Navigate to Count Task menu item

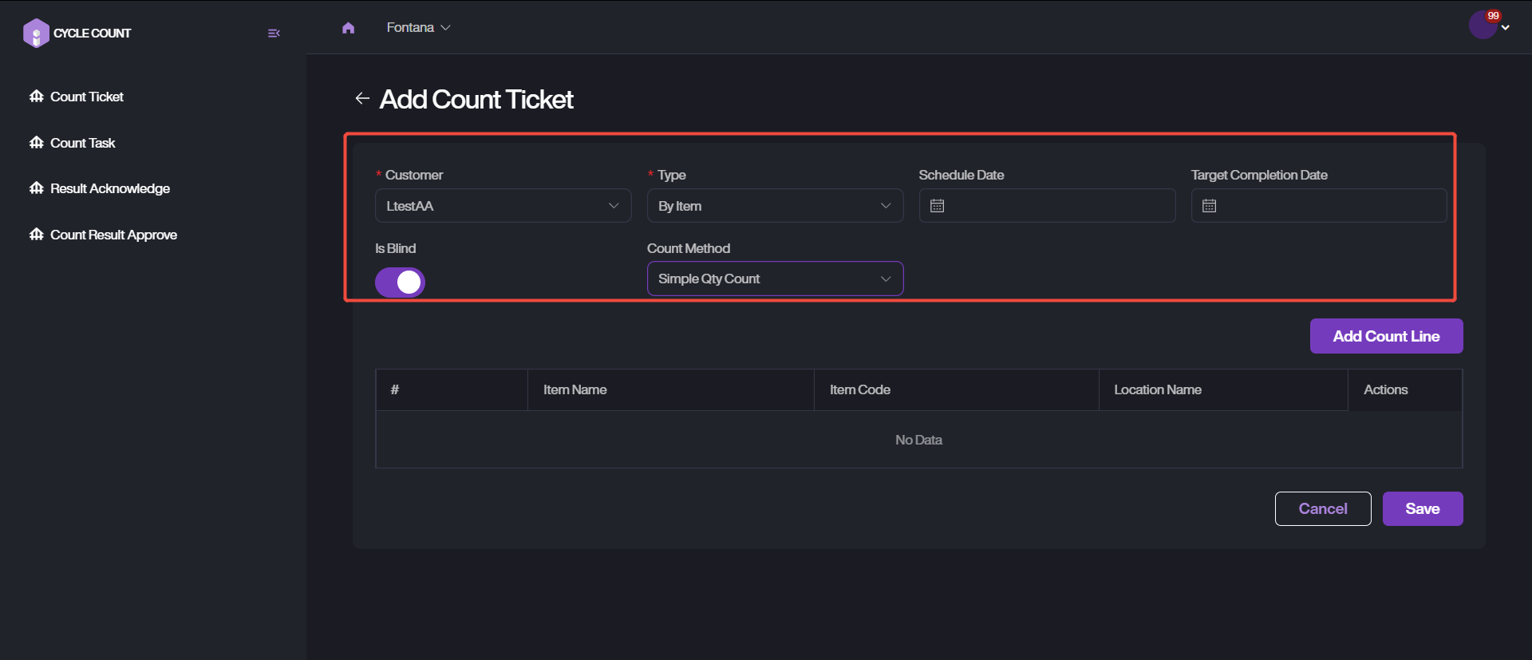83,143
